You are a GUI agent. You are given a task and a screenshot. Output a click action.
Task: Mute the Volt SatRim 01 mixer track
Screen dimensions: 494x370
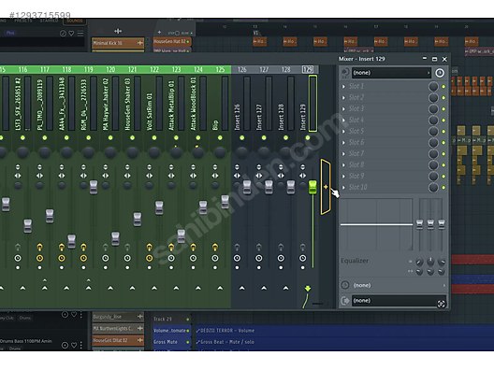pyautogui.click(x=154, y=137)
